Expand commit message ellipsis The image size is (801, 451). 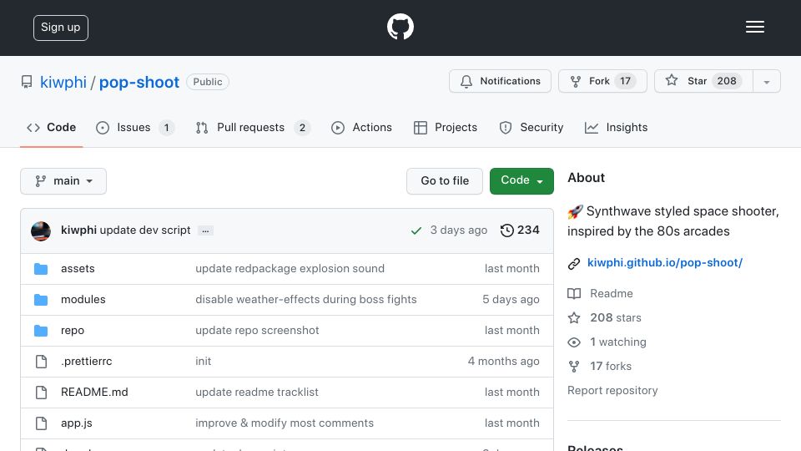(205, 231)
